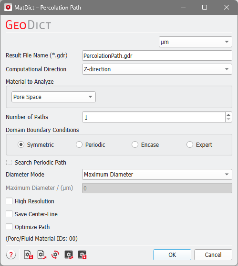Image resolution: width=238 pixels, height=266 pixels.
Task: Enable Optimize Path checkbox
Action: coord(9,227)
